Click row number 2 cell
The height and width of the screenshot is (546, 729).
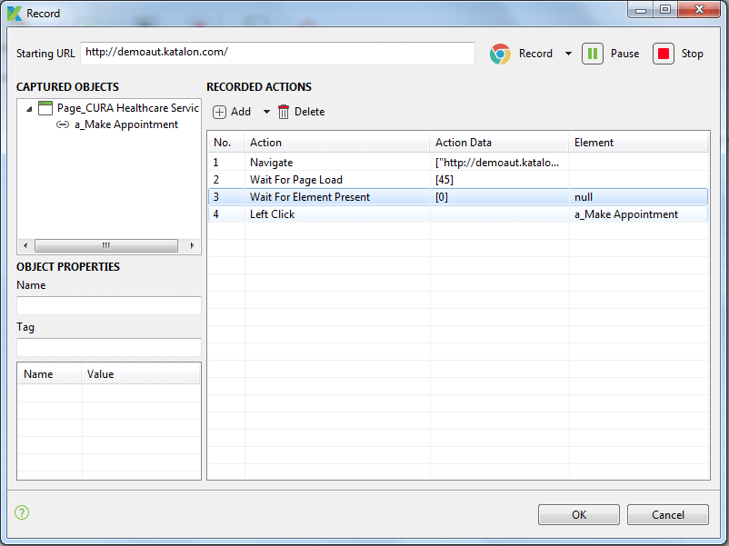pos(226,180)
